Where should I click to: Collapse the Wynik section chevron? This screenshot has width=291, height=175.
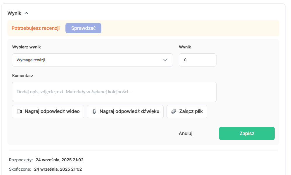coord(26,13)
